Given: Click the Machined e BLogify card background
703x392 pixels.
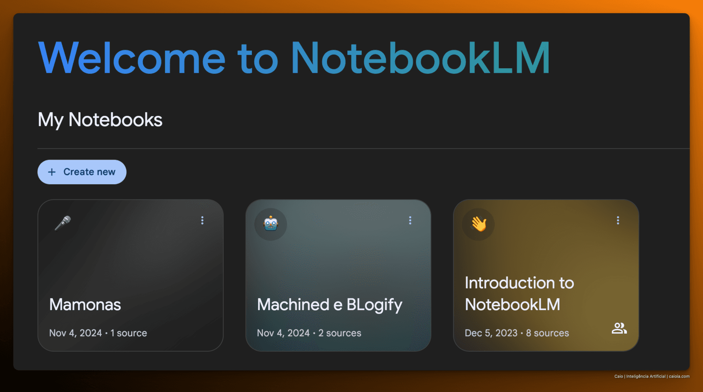Looking at the screenshot, I should pos(338,262).
